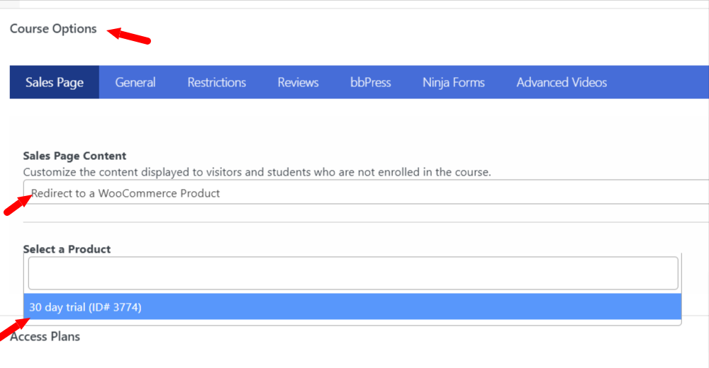Click the Customize the content description text
This screenshot has width=709, height=368.
click(257, 172)
